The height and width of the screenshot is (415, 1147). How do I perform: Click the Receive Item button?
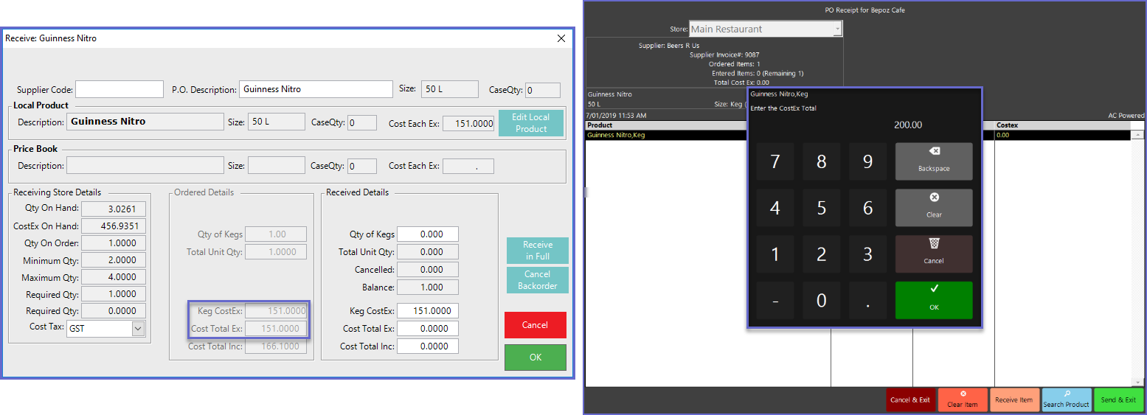point(1014,400)
